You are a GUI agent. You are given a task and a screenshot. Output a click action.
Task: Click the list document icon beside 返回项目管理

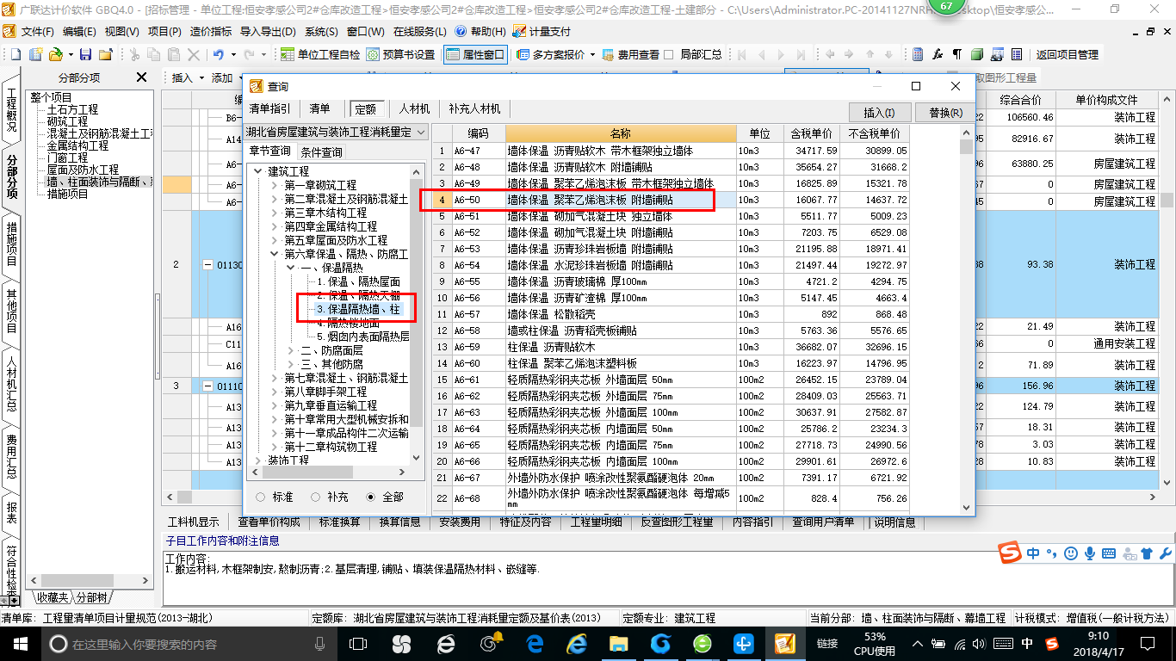[x=1017, y=54]
